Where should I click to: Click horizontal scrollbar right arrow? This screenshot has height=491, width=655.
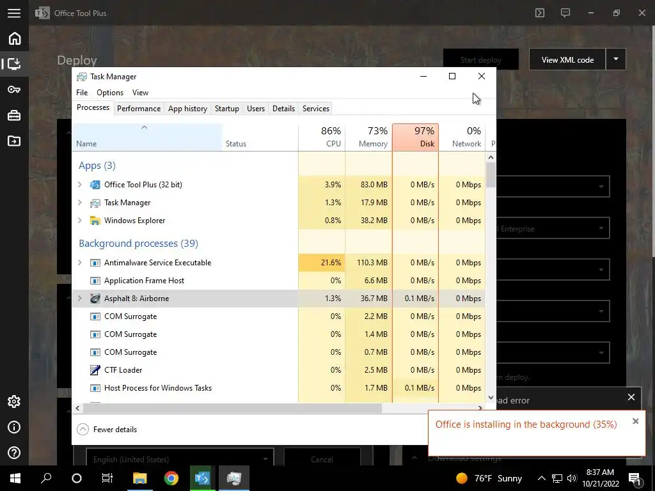pos(480,408)
